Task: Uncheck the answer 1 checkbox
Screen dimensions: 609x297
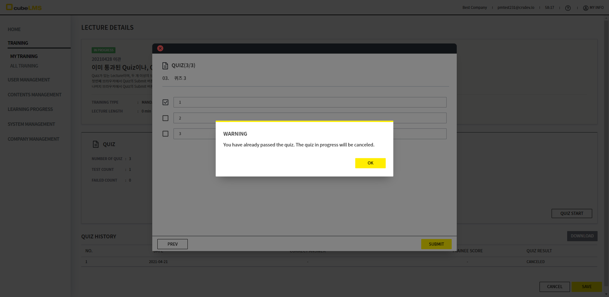Action: pyautogui.click(x=165, y=102)
